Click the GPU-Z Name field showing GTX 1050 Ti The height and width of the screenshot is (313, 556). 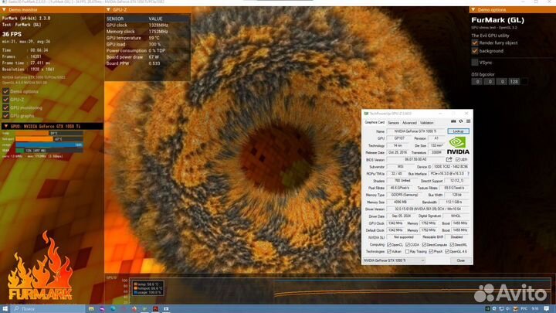[416, 131]
